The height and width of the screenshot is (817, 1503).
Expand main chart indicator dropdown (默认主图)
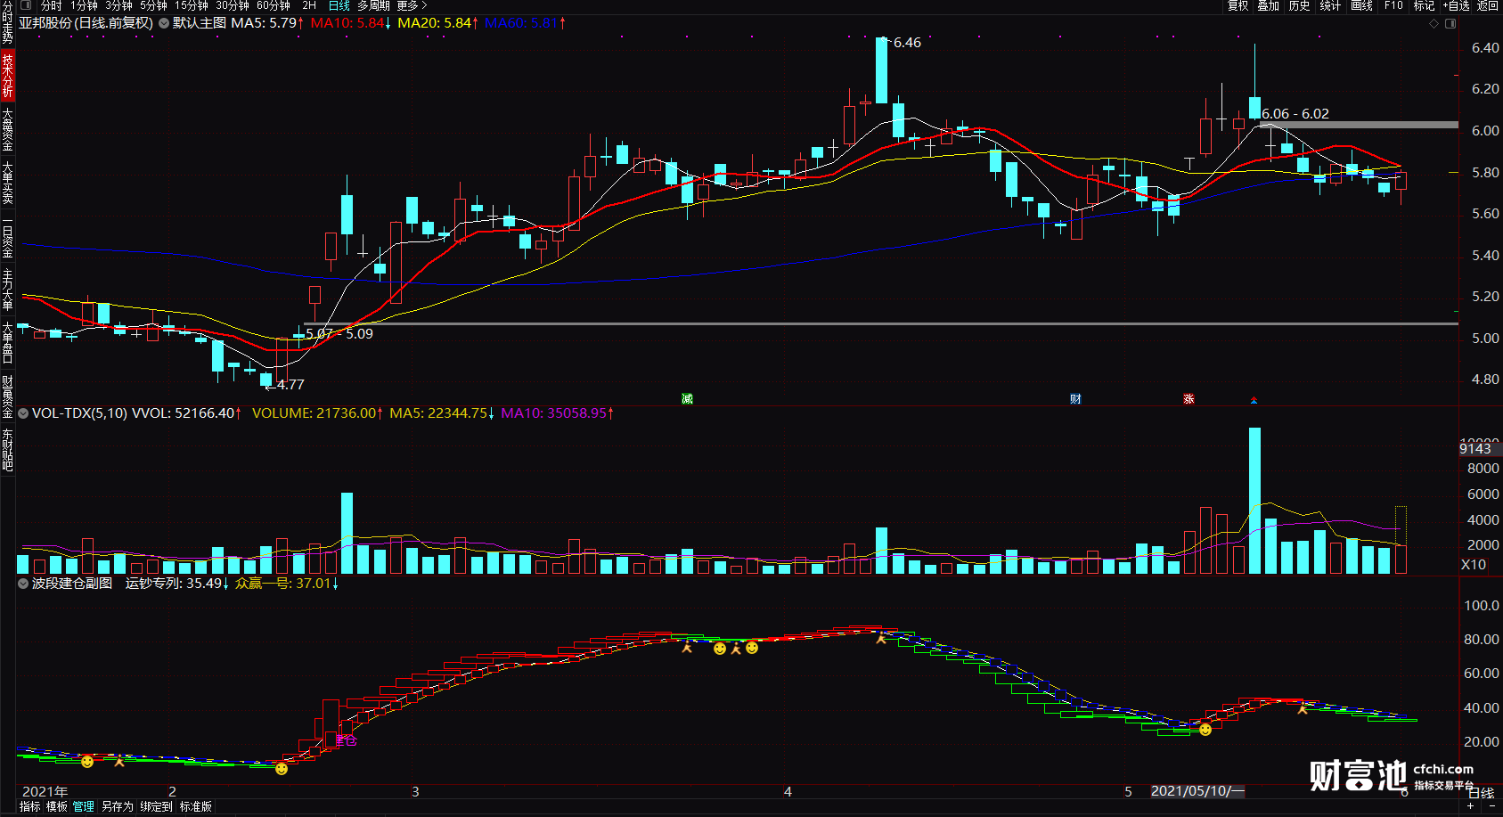164,23
